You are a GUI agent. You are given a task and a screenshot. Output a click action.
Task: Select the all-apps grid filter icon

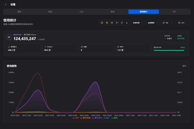click(x=102, y=23)
